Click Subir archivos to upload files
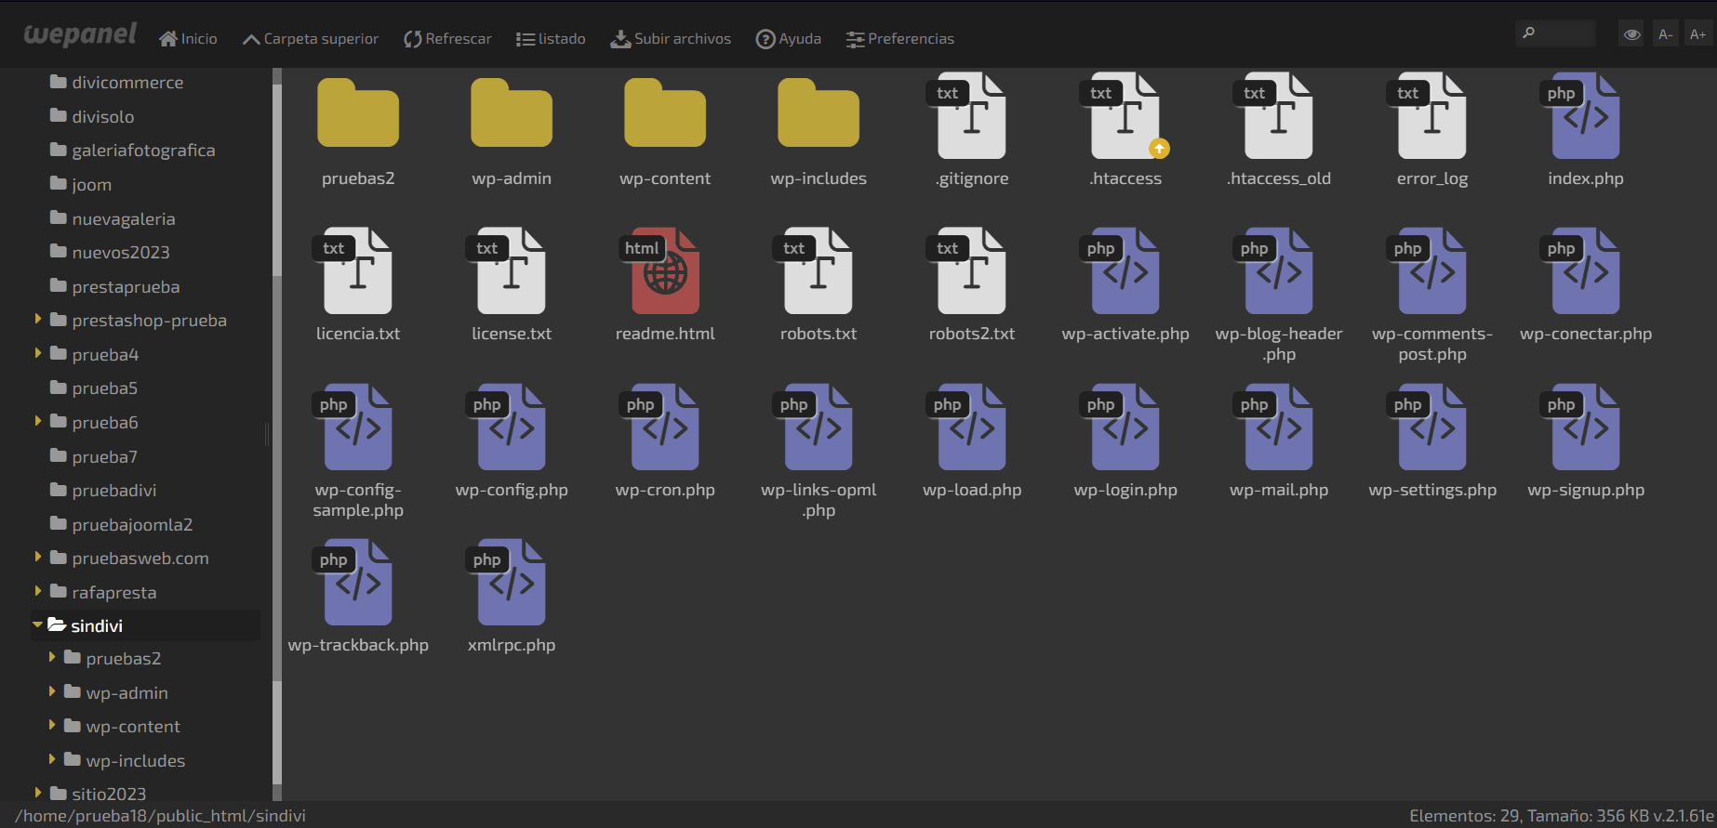 pos(670,39)
